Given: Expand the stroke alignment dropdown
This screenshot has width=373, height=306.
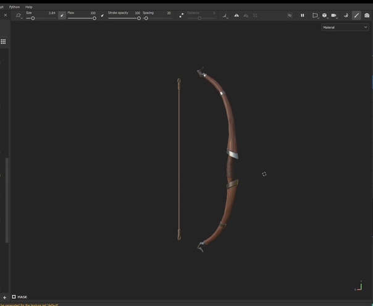Looking at the screenshot, I should [224, 15].
